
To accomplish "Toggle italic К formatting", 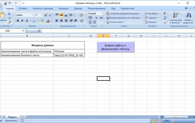I will point(22,21).
